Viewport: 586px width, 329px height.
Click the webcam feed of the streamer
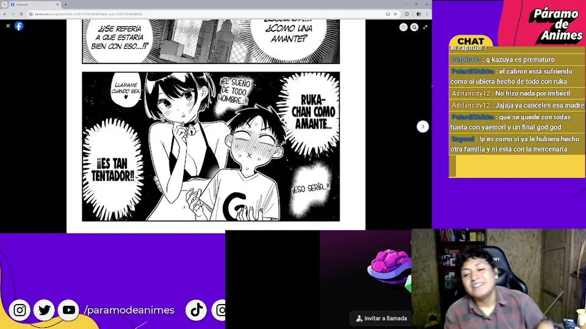tap(499, 279)
